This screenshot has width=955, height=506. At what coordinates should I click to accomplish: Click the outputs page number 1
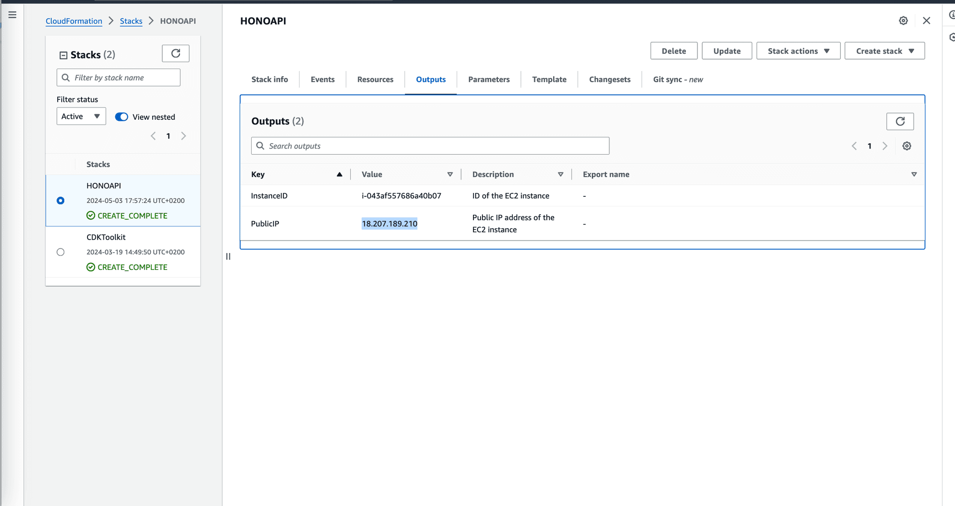coord(869,146)
